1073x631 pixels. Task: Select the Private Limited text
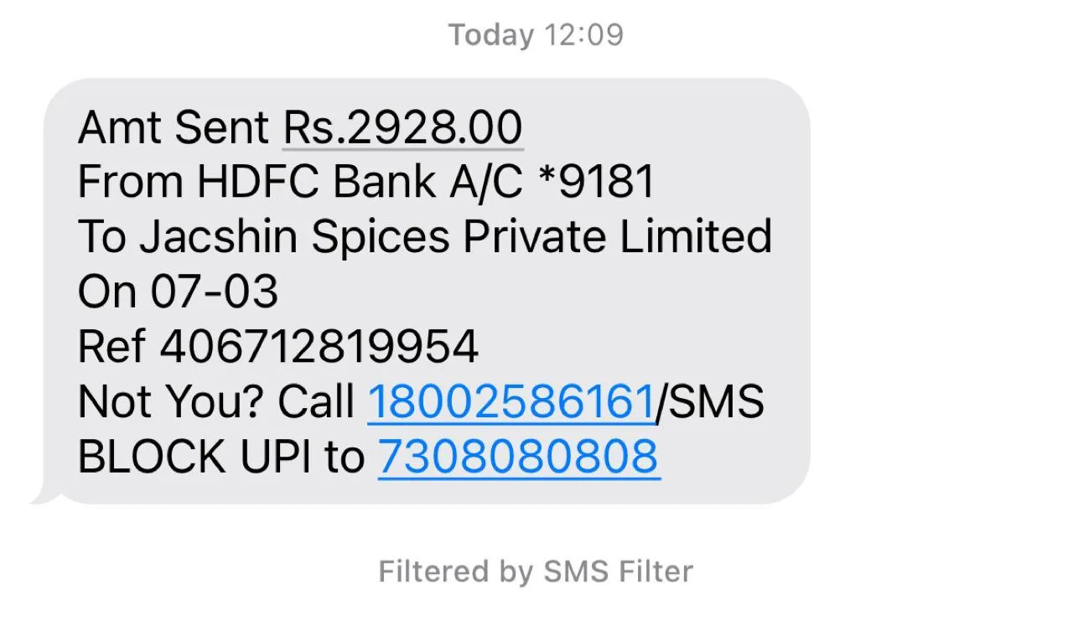[617, 236]
